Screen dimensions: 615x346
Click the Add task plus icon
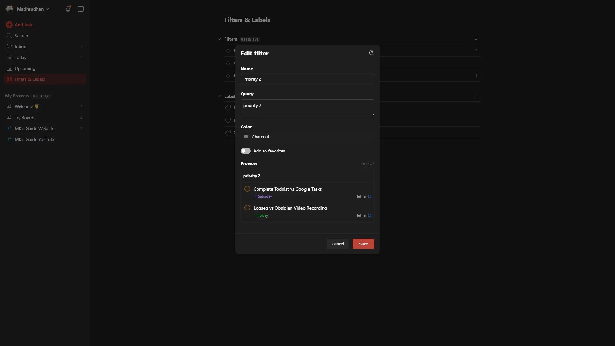(9, 25)
